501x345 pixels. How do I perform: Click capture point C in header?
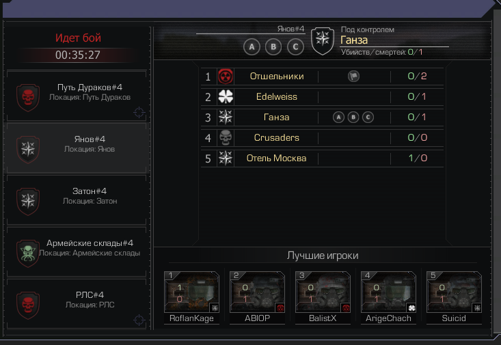pyautogui.click(x=295, y=47)
